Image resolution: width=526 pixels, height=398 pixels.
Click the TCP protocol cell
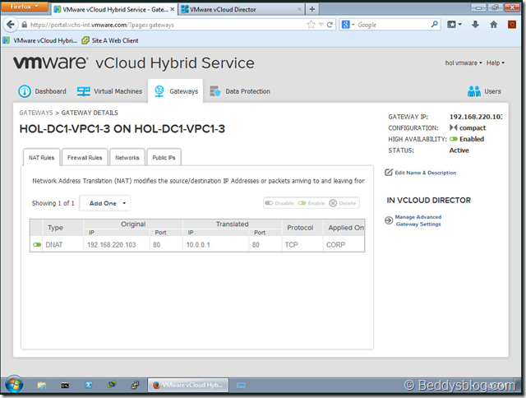302,245
